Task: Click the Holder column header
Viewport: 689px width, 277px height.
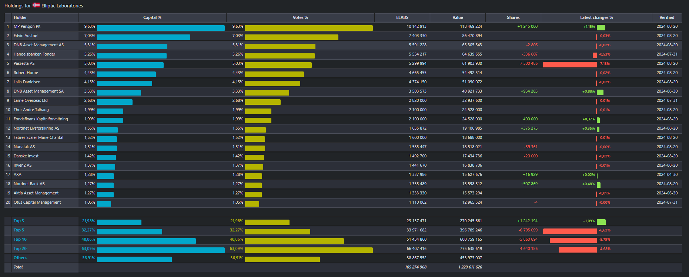Action: (x=20, y=17)
